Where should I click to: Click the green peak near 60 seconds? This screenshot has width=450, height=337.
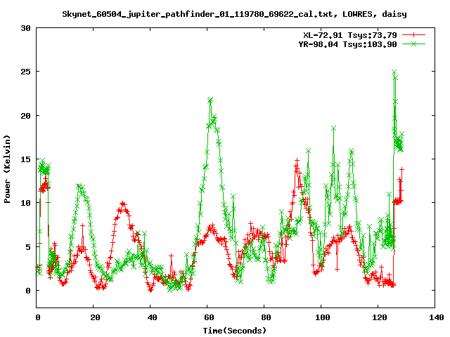[x=210, y=100]
